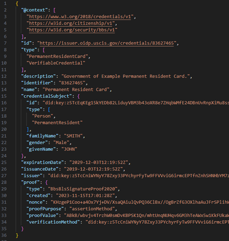Viewport: 229px width, 241px height.
Task: Open the w3.org credentials v1 URL
Action: (80, 17)
